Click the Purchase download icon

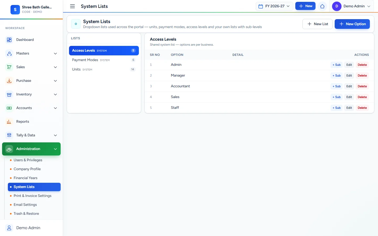coord(9,81)
